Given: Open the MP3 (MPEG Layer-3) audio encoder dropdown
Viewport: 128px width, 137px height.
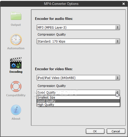Looking at the screenshot, I should coord(78,27).
